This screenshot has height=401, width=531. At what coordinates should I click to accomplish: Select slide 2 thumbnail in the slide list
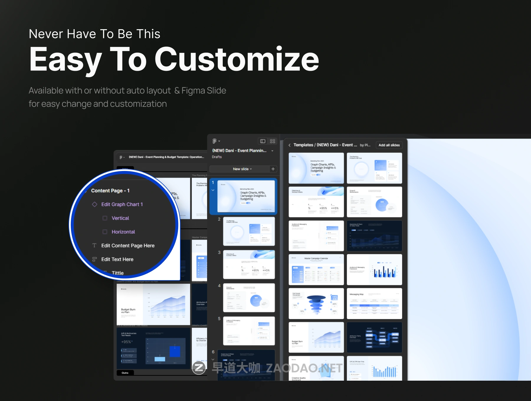click(x=249, y=231)
